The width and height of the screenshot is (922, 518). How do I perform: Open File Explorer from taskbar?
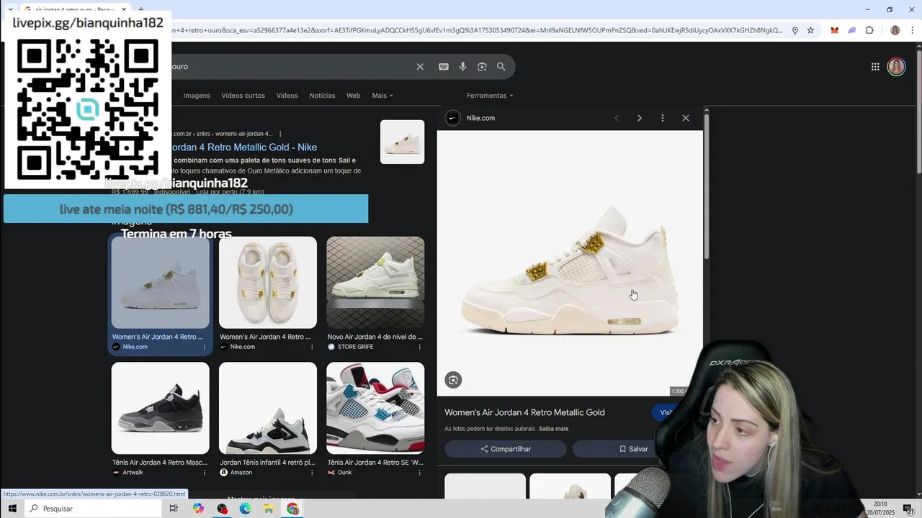(269, 509)
